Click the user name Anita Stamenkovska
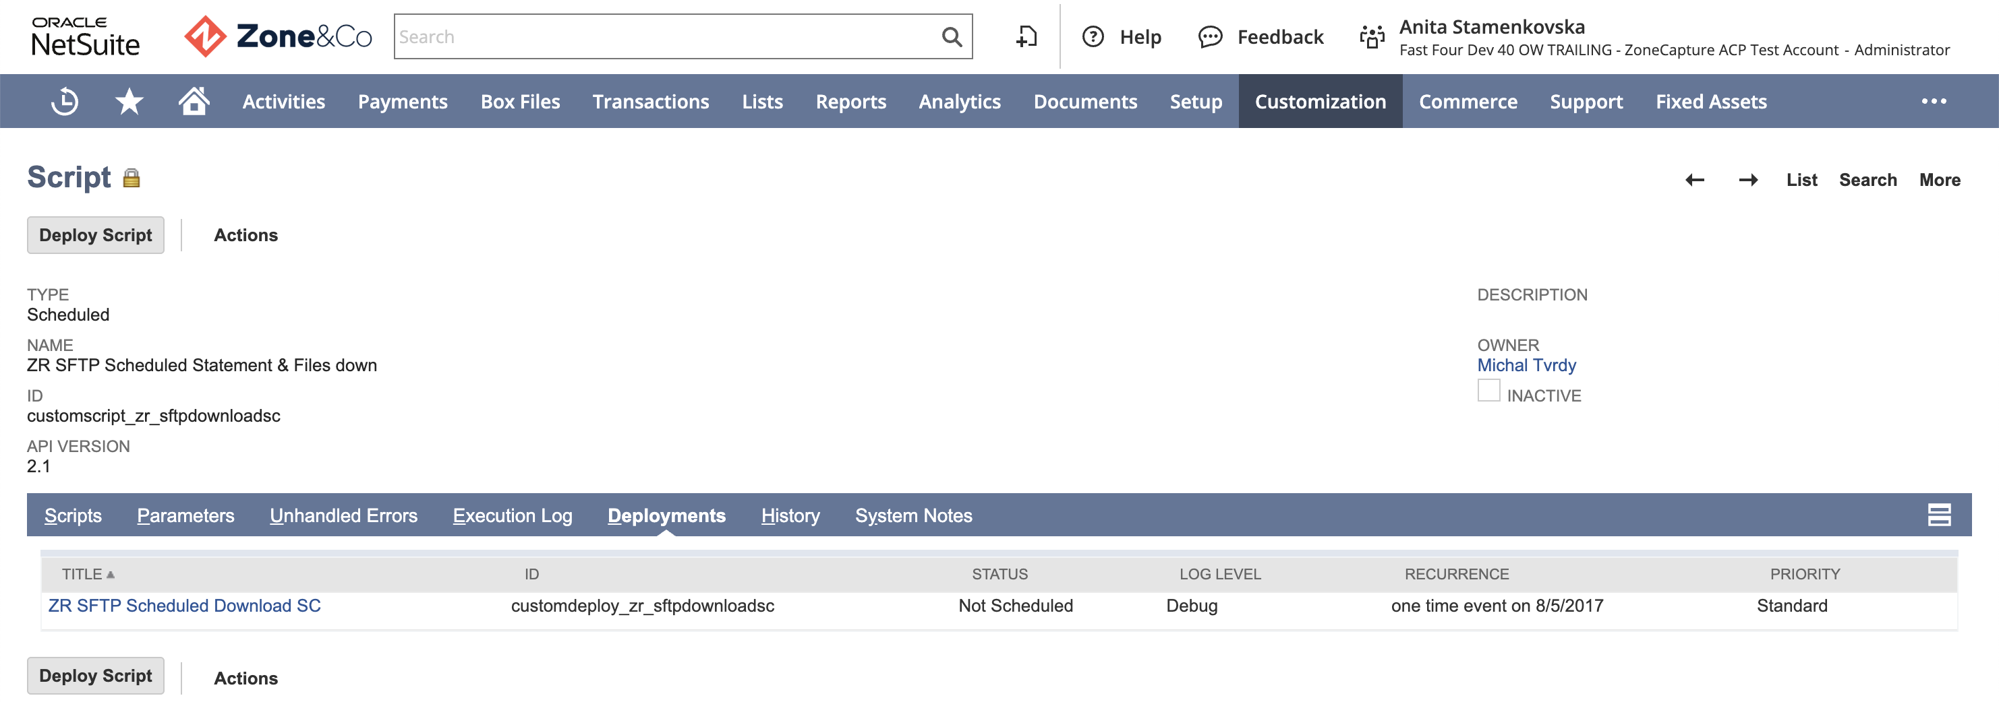 (x=1491, y=27)
